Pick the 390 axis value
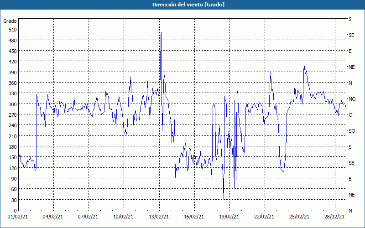 pos(13,73)
